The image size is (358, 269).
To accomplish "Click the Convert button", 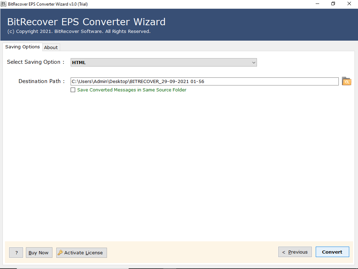I will [332, 252].
